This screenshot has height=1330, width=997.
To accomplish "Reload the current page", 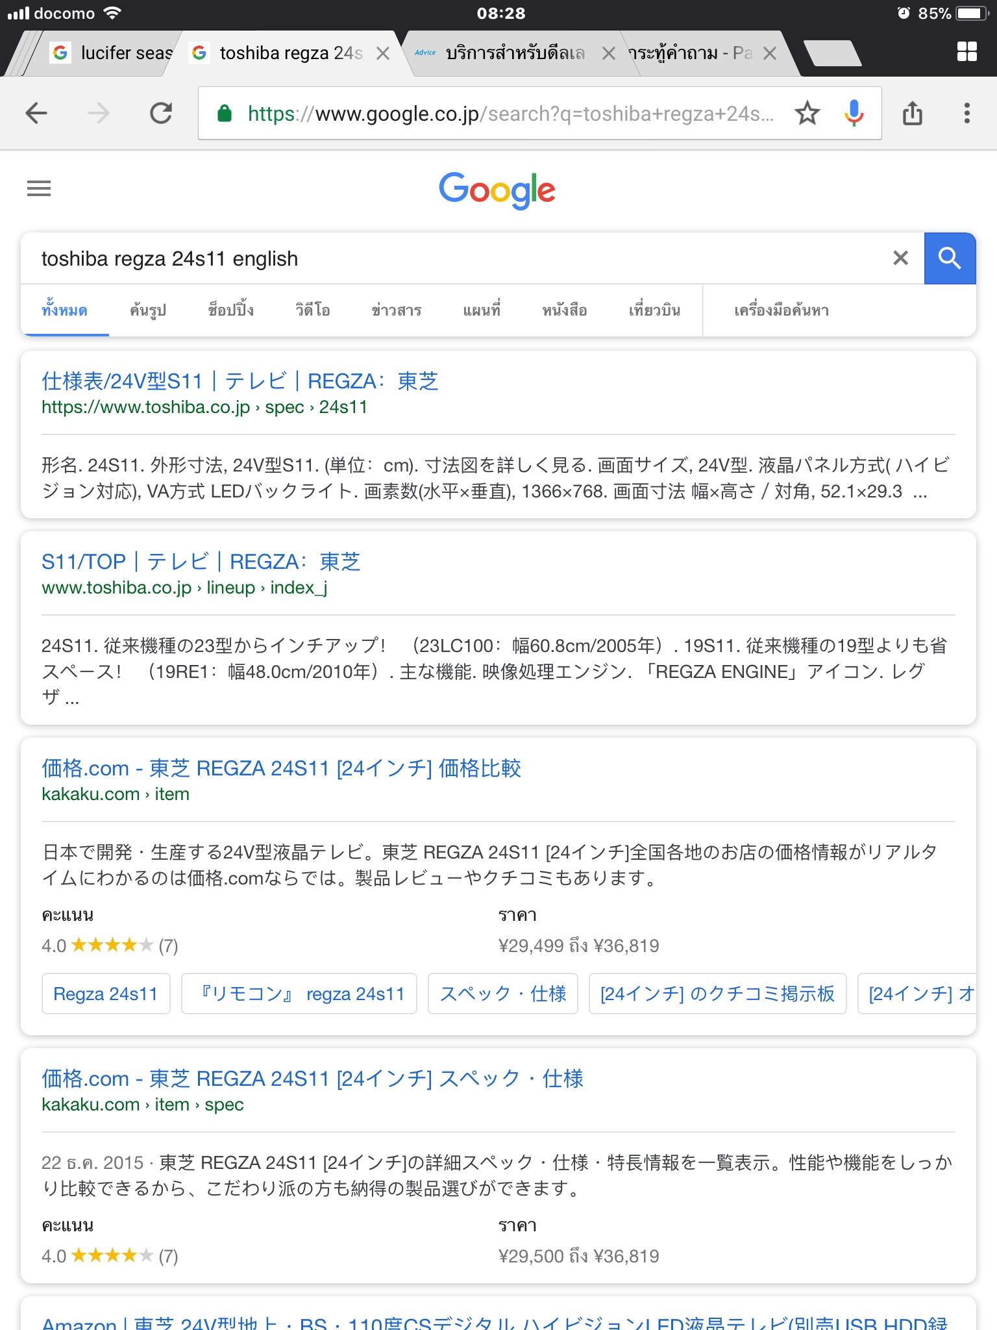I will [161, 114].
